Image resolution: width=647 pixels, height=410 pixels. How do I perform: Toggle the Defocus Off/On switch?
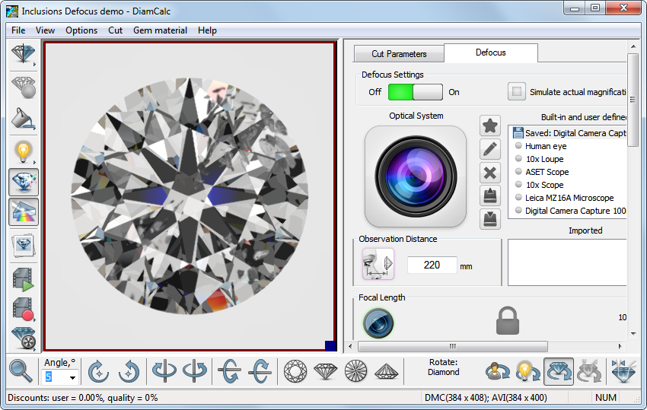[415, 92]
